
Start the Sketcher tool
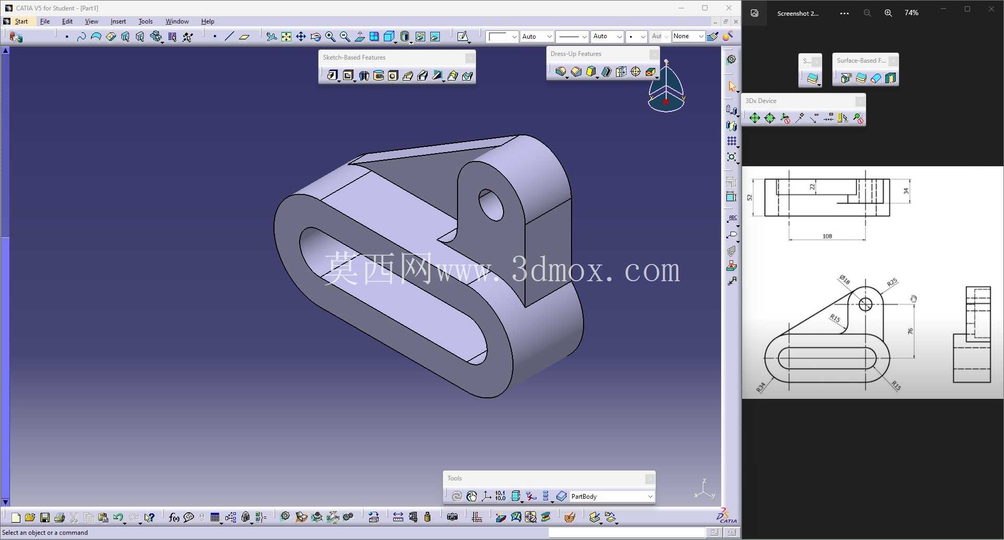coord(462,37)
